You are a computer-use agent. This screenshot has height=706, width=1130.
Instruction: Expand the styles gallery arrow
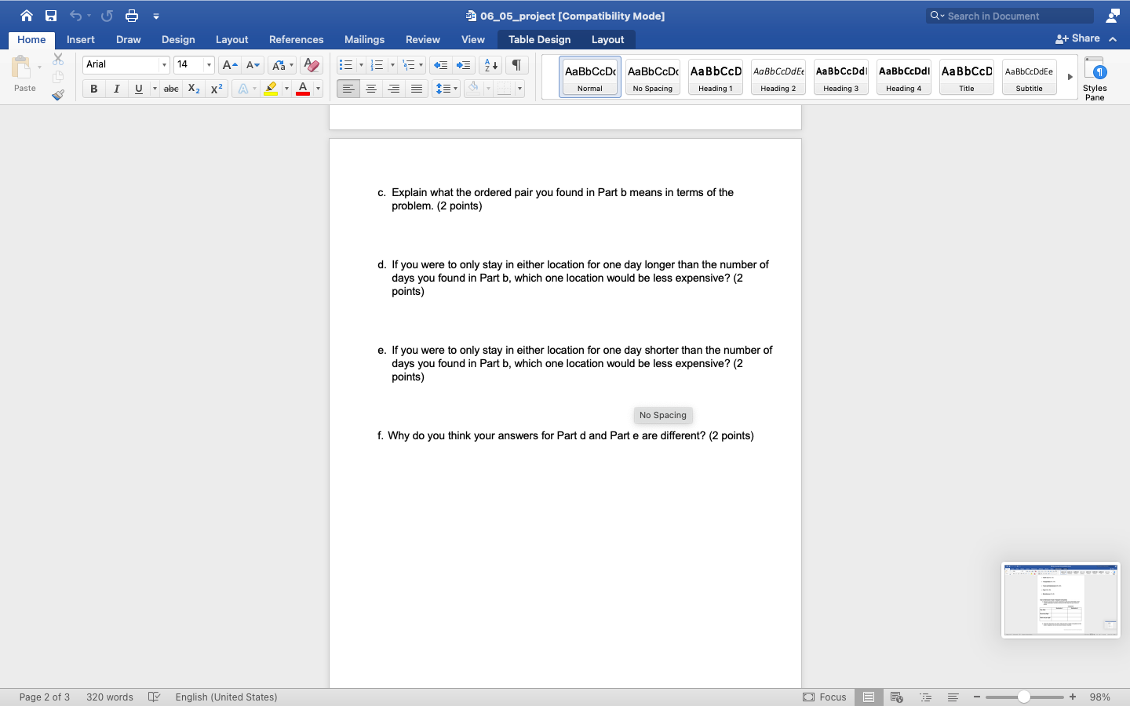[x=1070, y=77]
